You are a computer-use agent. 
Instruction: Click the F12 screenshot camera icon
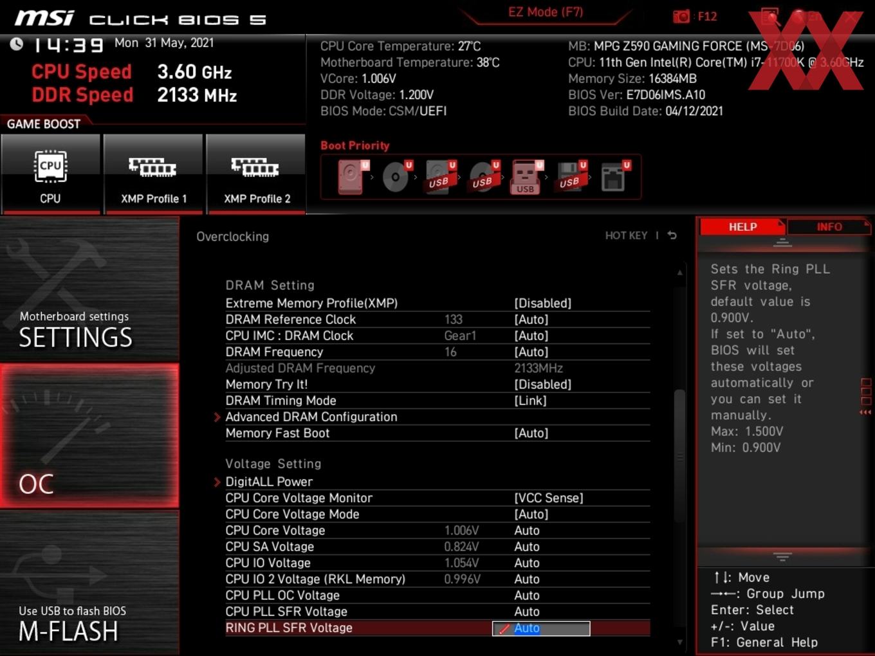[681, 16]
